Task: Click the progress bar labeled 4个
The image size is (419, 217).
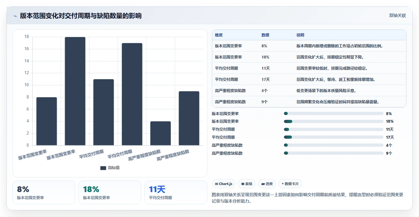Action: click(334, 145)
